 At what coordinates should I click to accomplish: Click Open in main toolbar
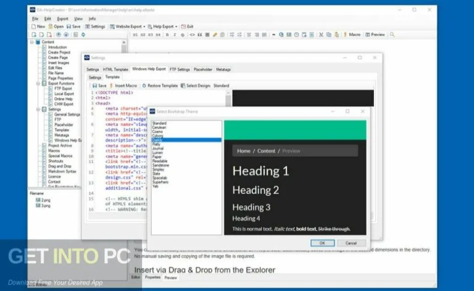click(56, 27)
